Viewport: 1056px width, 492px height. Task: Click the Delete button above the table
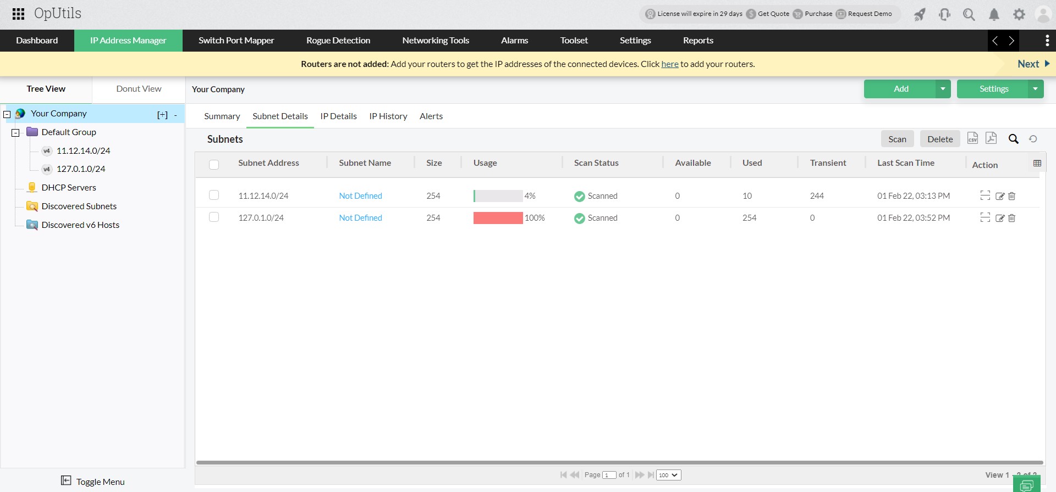pos(941,139)
